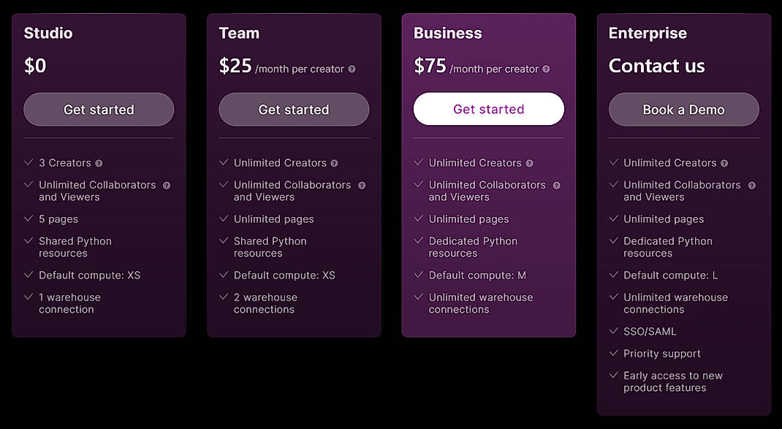Screen dimensions: 782x429
Task: Select the Enterprise plan heading
Action: point(648,33)
